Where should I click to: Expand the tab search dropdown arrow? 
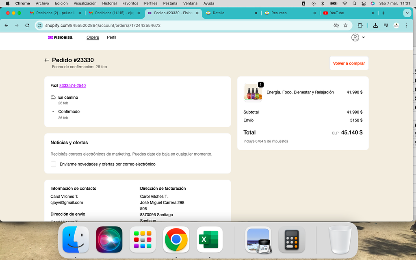coord(407,13)
